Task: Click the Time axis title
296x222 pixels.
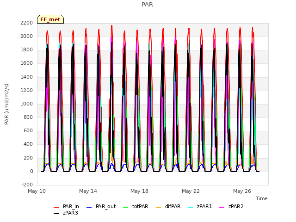Action: point(262,198)
